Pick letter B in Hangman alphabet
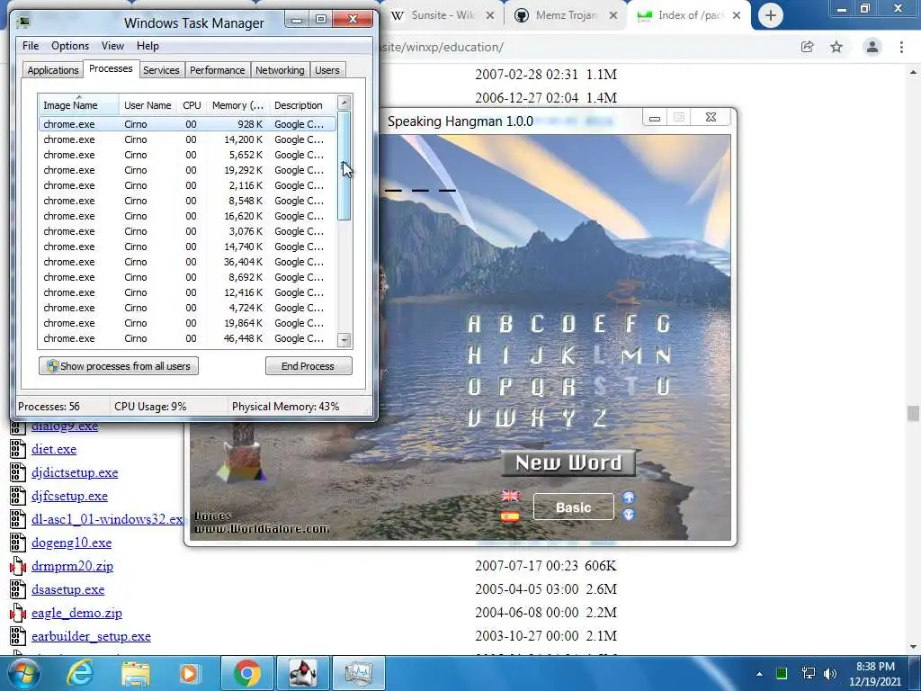Viewport: 921px width, 691px height. click(x=505, y=324)
